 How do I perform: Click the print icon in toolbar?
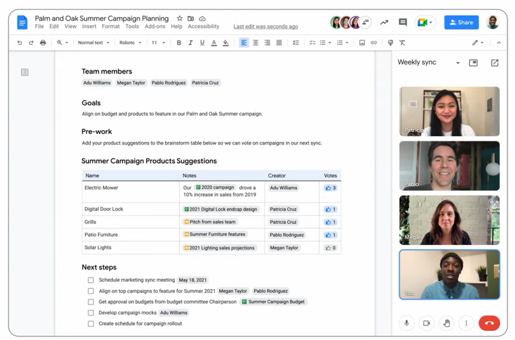(42, 43)
